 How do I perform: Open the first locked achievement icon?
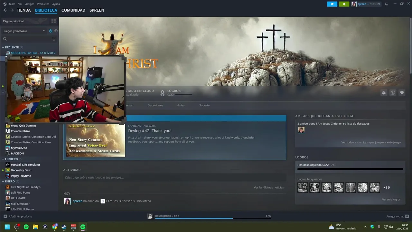(303, 188)
